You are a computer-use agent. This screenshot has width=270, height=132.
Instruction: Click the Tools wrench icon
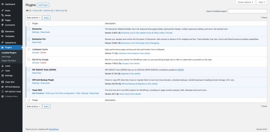3,71
